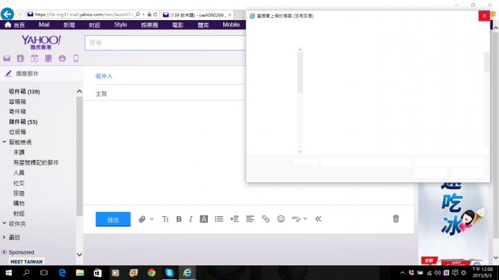The height and width of the screenshot is (280, 499).
Task: Open 財經 in the Yahoo navigation bar
Action: tap(94, 25)
